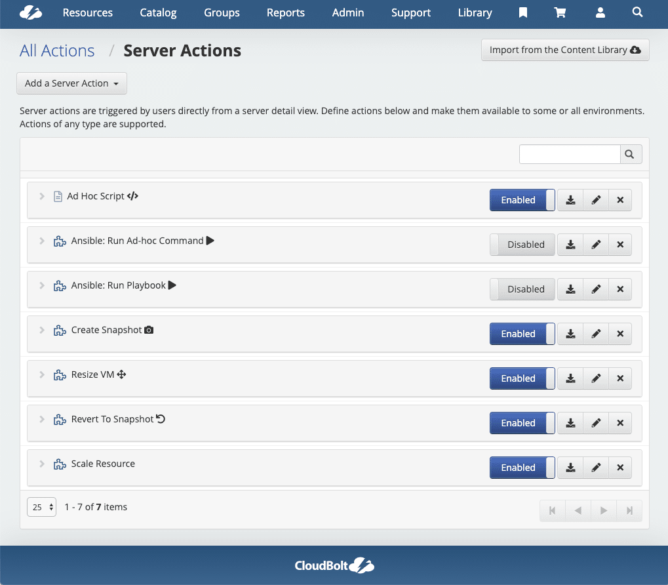Export the Resize VM action

pyautogui.click(x=570, y=378)
